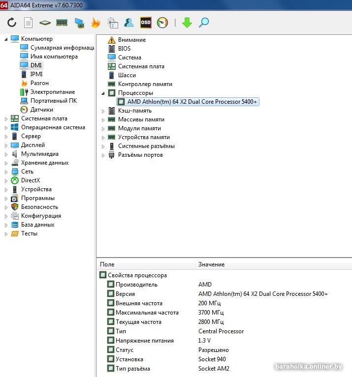The height and width of the screenshot is (377, 352).
Task: Select AMD Athlon 64 X2 processor item
Action: (192, 102)
